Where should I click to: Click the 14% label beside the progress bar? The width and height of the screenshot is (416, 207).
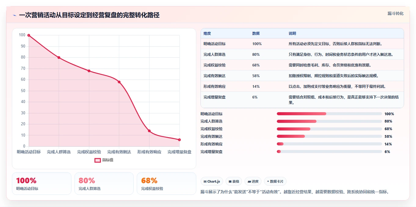(x=388, y=144)
